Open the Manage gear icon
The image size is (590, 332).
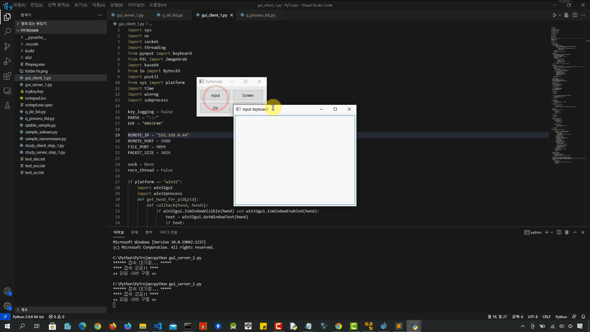7,306
